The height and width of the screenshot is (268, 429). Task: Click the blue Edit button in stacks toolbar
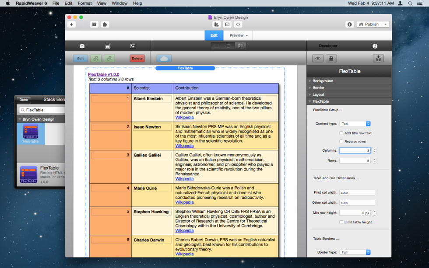coord(81,58)
